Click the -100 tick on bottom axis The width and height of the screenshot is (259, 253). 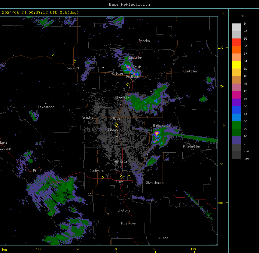coord(38,249)
